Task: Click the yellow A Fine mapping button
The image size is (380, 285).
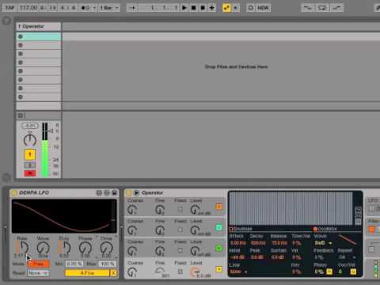Action: click(87, 273)
